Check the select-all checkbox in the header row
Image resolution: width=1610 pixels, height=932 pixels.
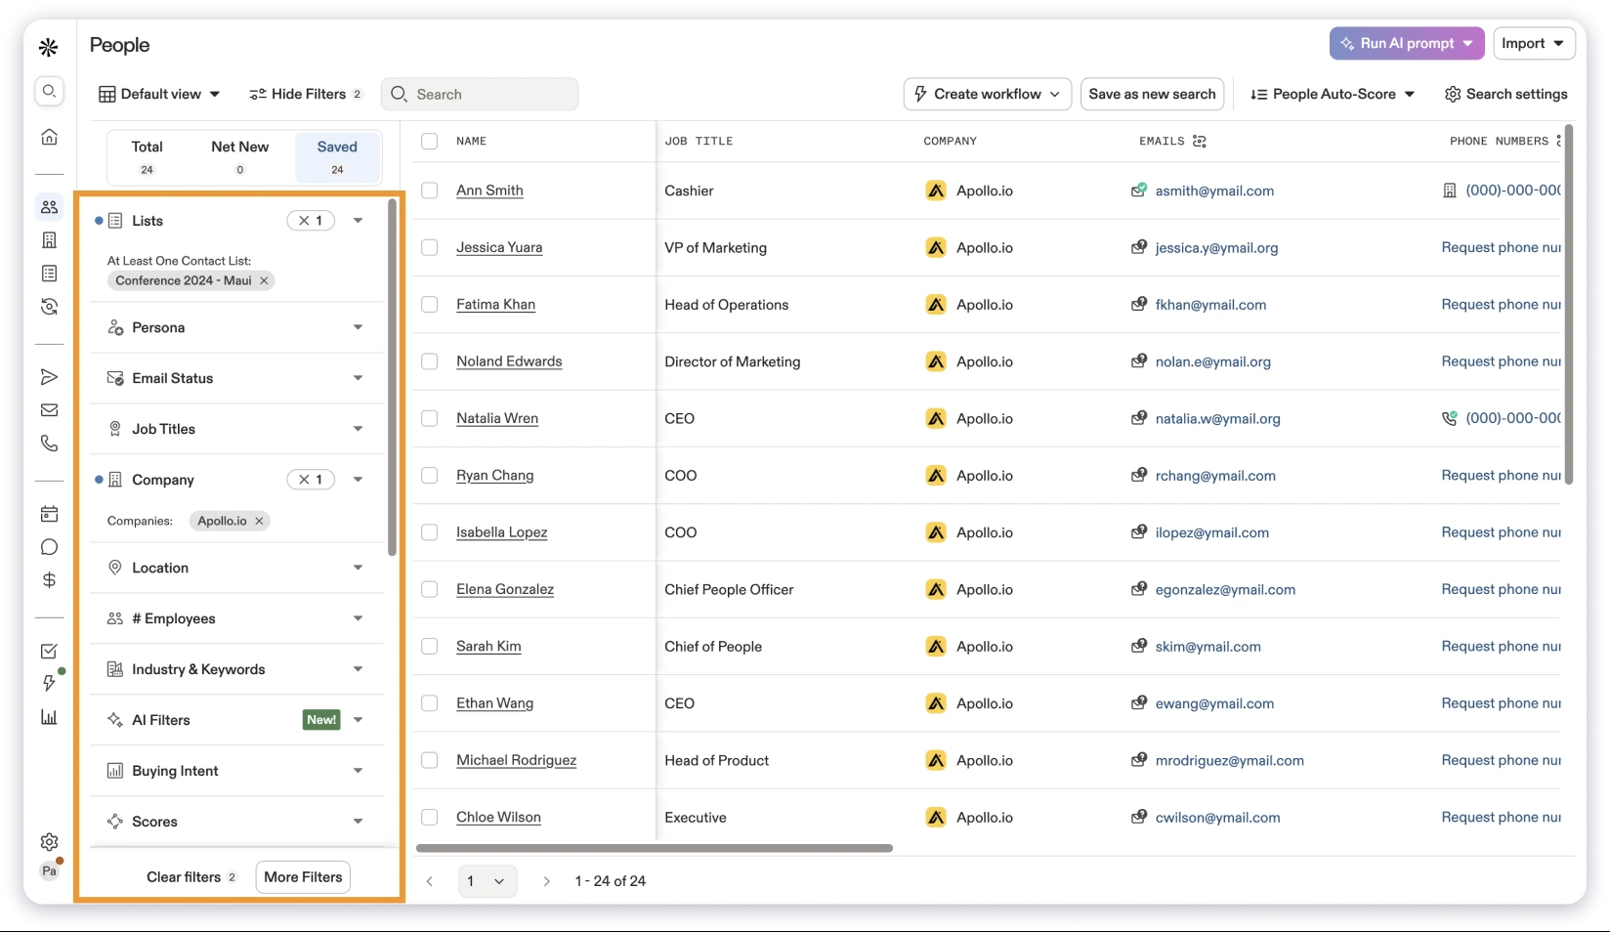tap(429, 141)
